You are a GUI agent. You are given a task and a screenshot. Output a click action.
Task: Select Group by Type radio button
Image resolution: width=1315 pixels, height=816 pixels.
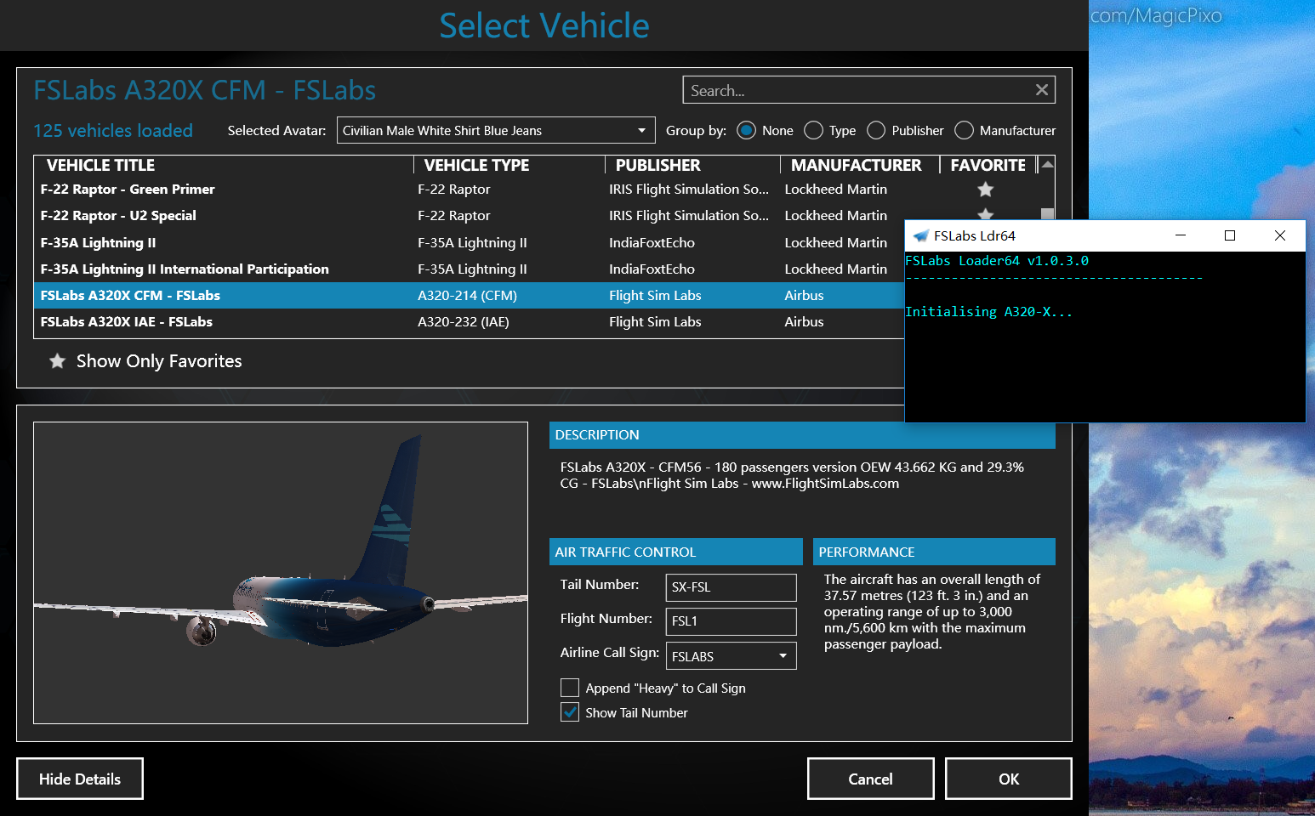(x=813, y=130)
